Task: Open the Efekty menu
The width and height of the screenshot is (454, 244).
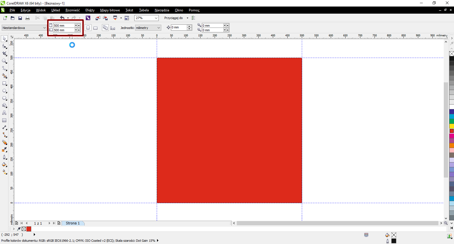Action: (x=90, y=10)
